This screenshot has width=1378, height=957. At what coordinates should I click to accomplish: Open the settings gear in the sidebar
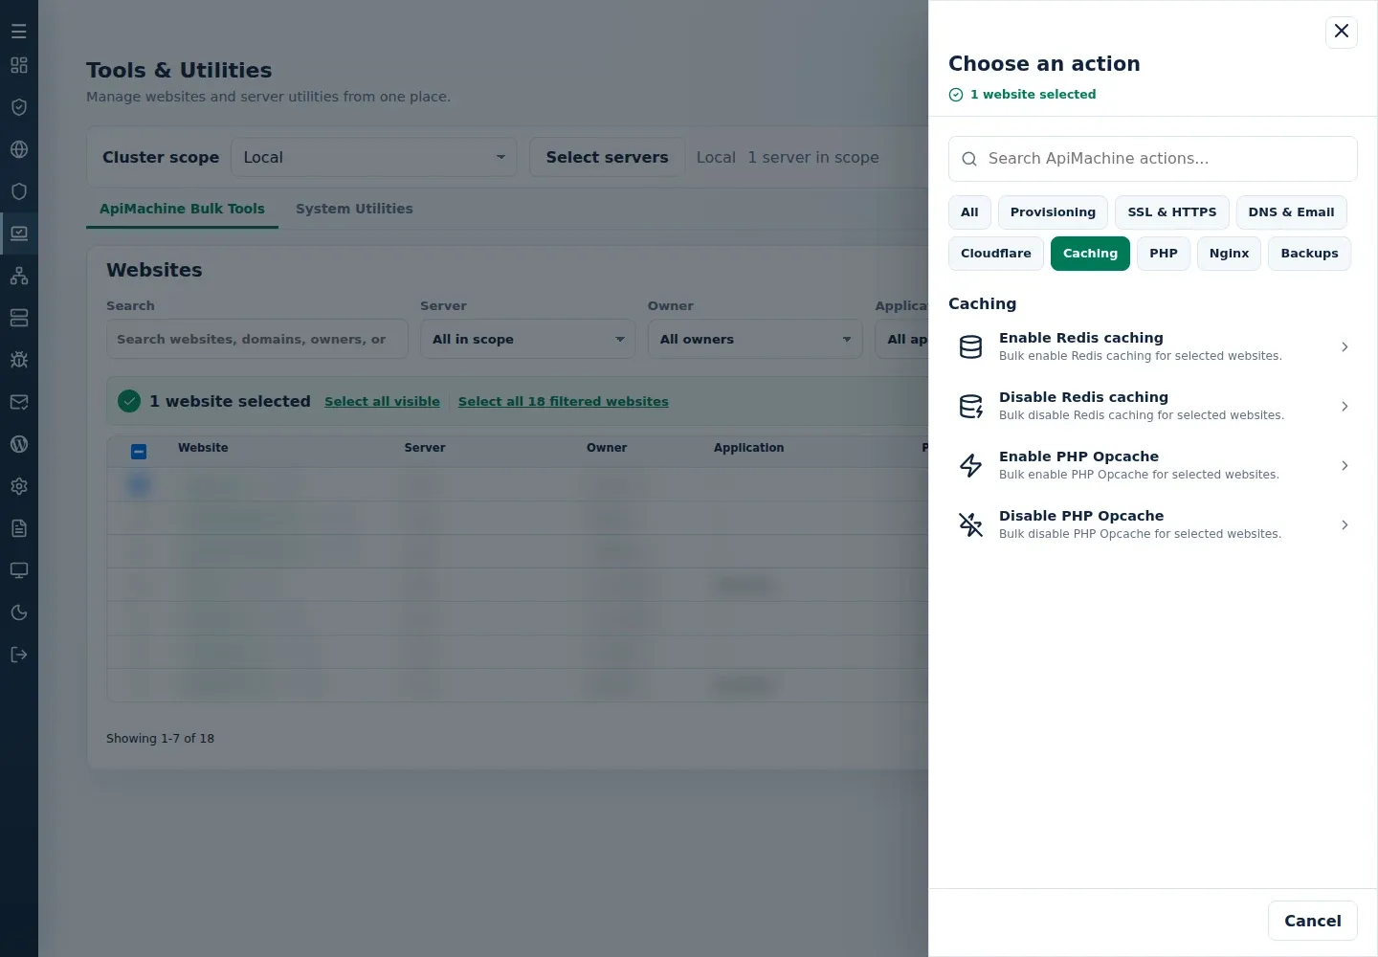point(19,486)
